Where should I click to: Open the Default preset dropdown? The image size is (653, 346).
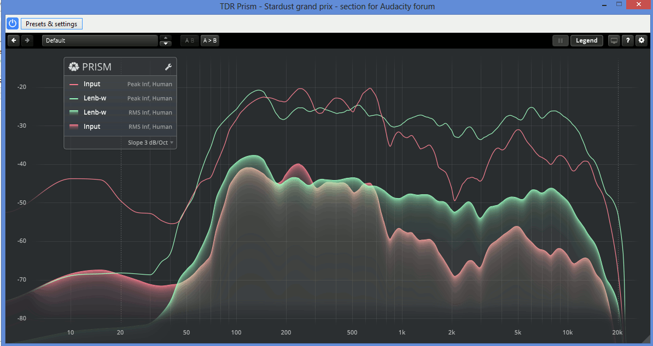pyautogui.click(x=100, y=40)
